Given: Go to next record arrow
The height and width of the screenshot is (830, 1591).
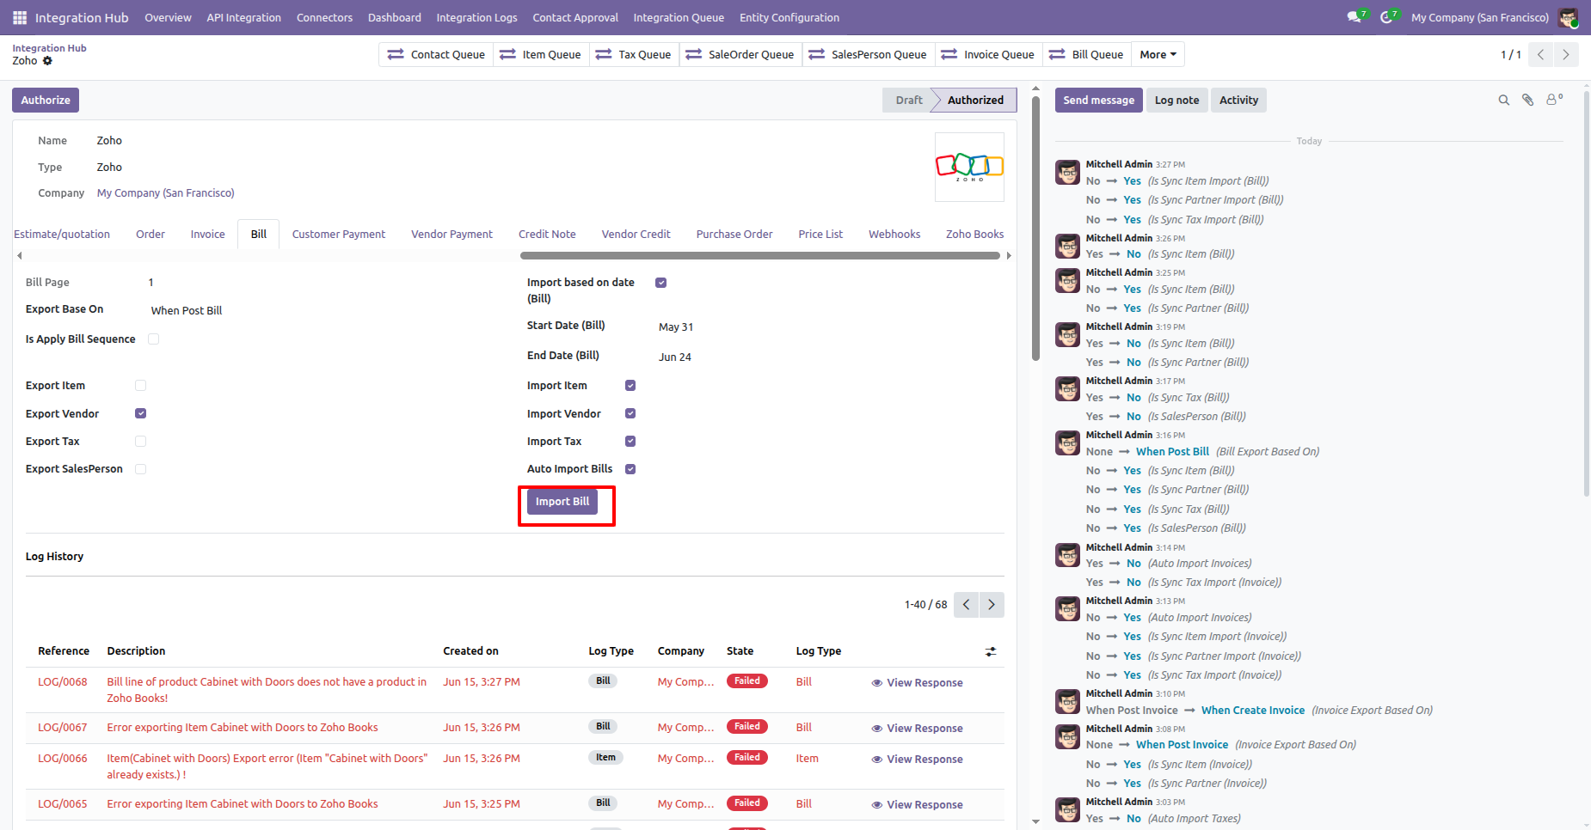Looking at the screenshot, I should click(x=1566, y=54).
